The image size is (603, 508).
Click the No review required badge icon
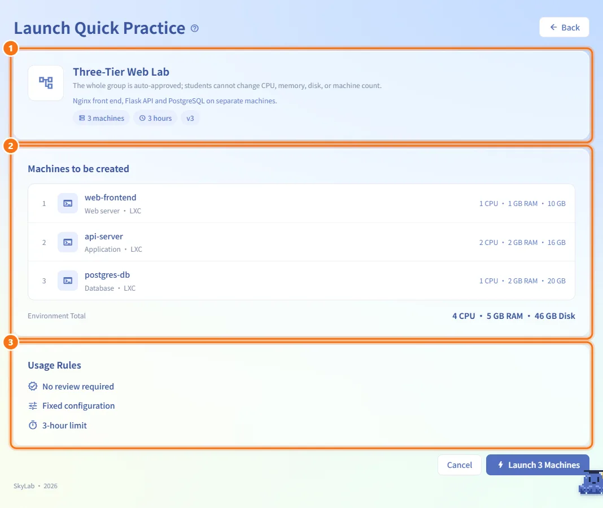click(x=33, y=386)
